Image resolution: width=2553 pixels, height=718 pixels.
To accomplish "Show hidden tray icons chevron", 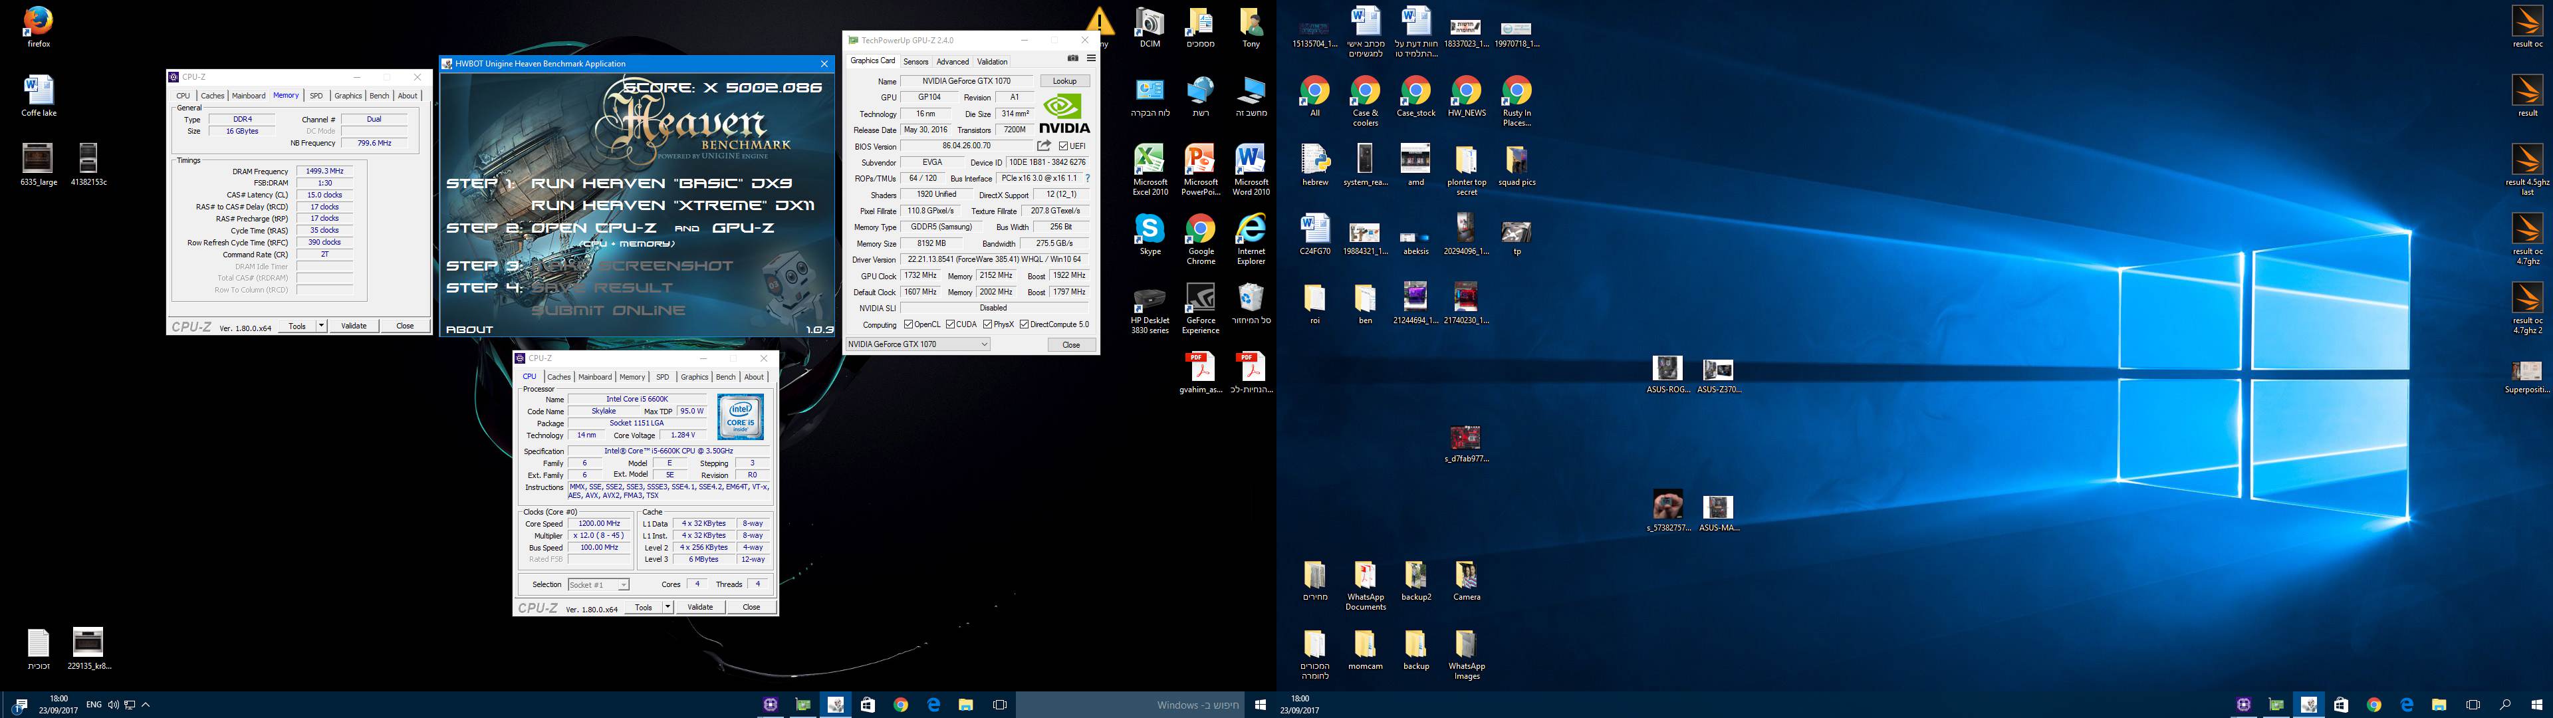I will tap(146, 704).
